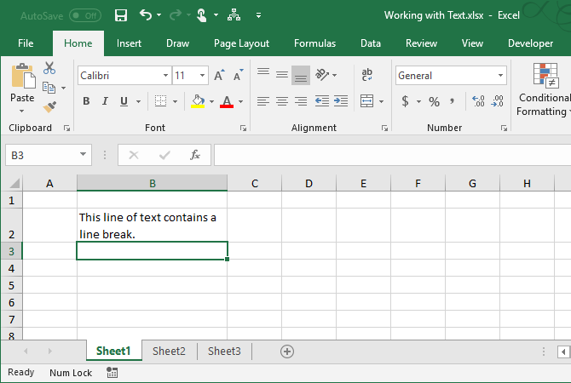Click Increase Indent icon
This screenshot has height=383, width=571.
coord(341,101)
